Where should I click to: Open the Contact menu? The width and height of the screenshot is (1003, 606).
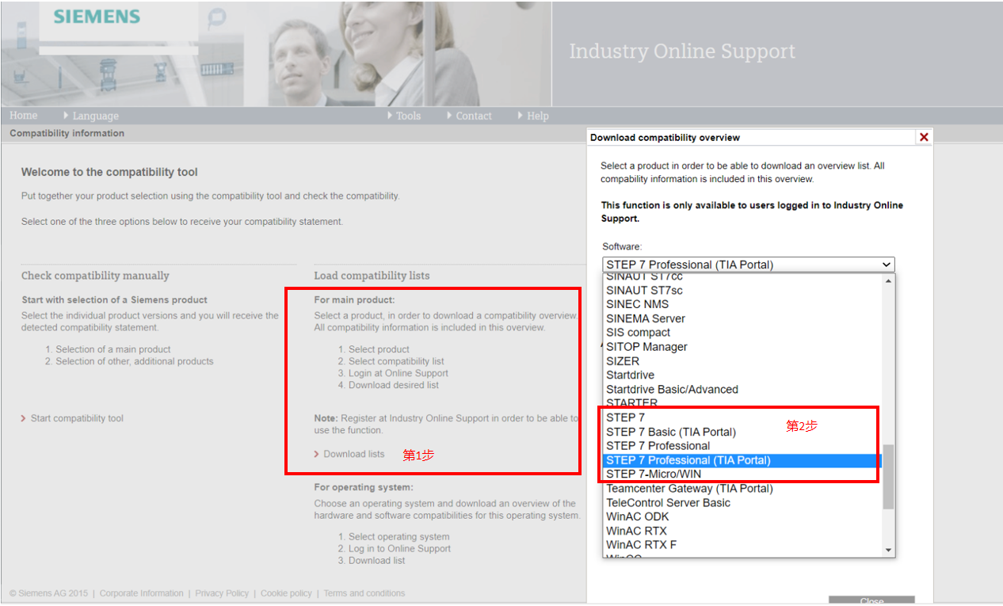pyautogui.click(x=474, y=116)
